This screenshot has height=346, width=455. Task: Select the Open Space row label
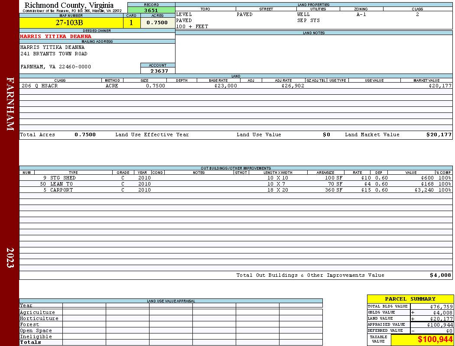pos(36,331)
